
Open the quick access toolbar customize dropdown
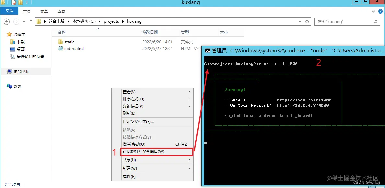point(27,3)
